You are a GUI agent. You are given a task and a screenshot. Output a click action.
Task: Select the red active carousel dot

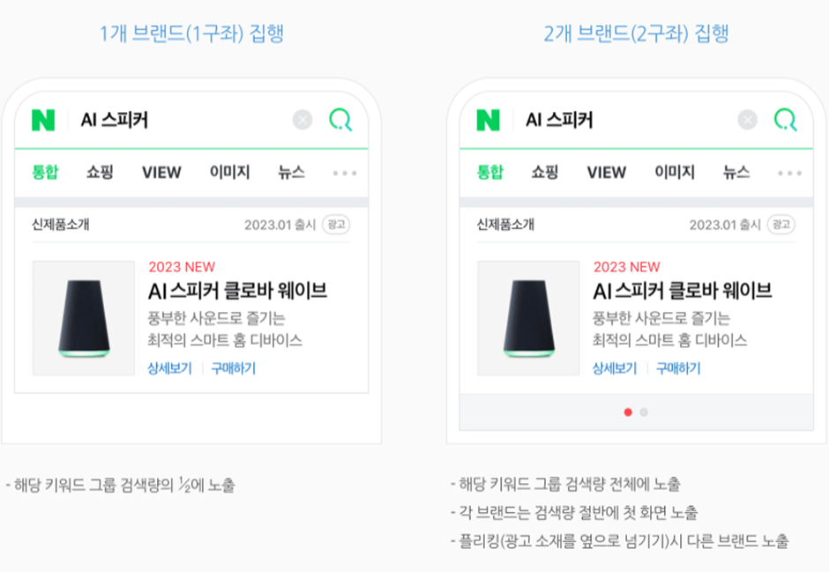628,412
